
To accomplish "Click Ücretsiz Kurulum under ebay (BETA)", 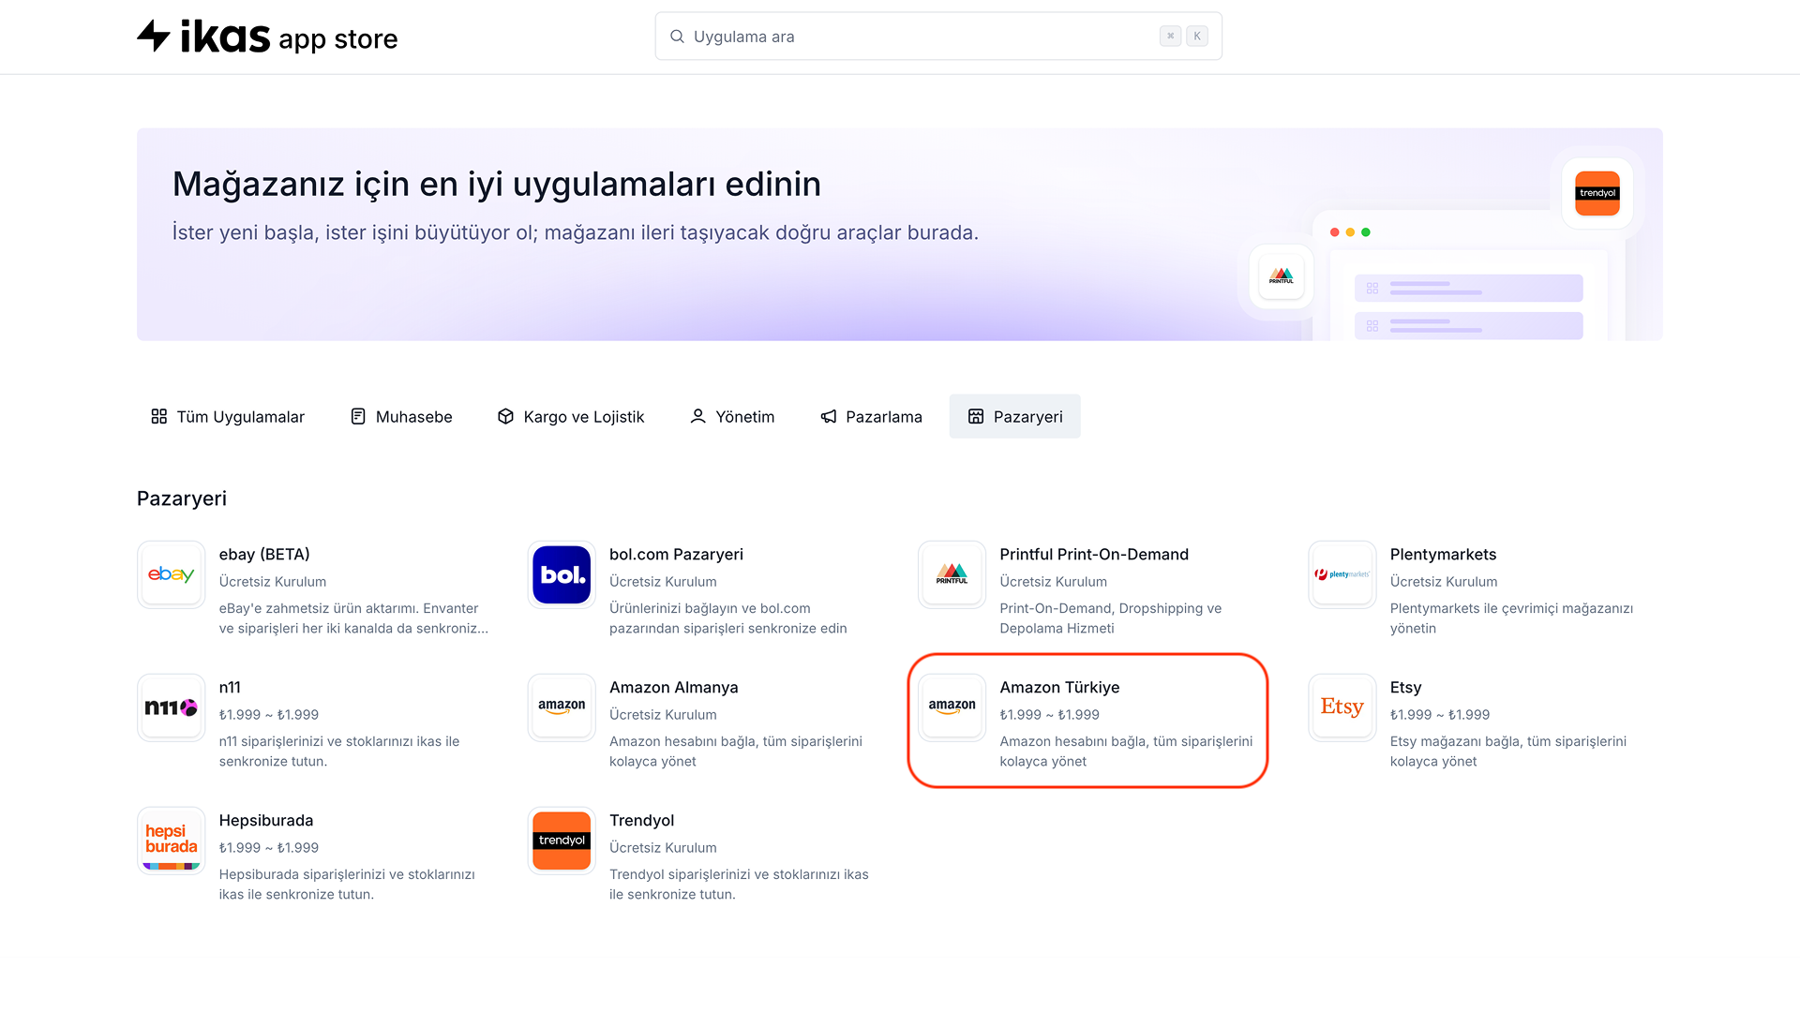I will (273, 582).
